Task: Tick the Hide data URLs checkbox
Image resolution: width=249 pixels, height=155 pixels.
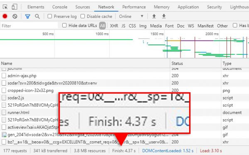Action: coord(64,25)
